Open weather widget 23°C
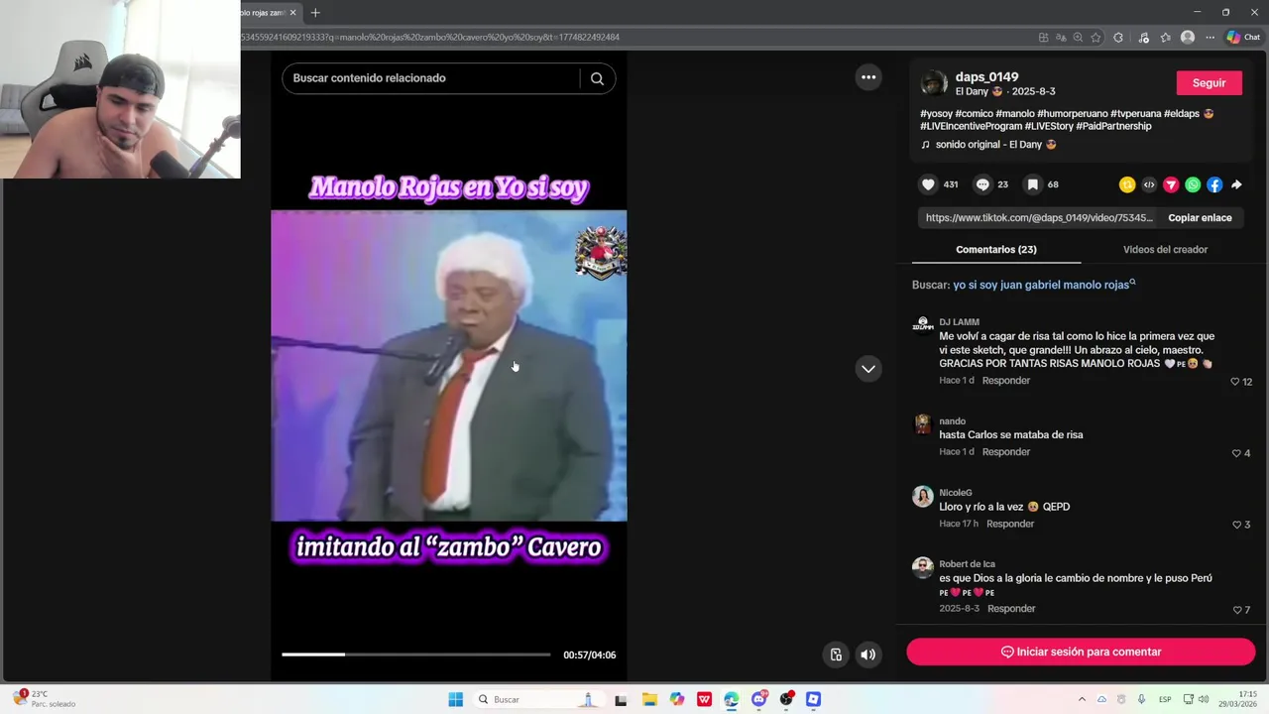Screen dimensions: 1269x714 [45, 699]
